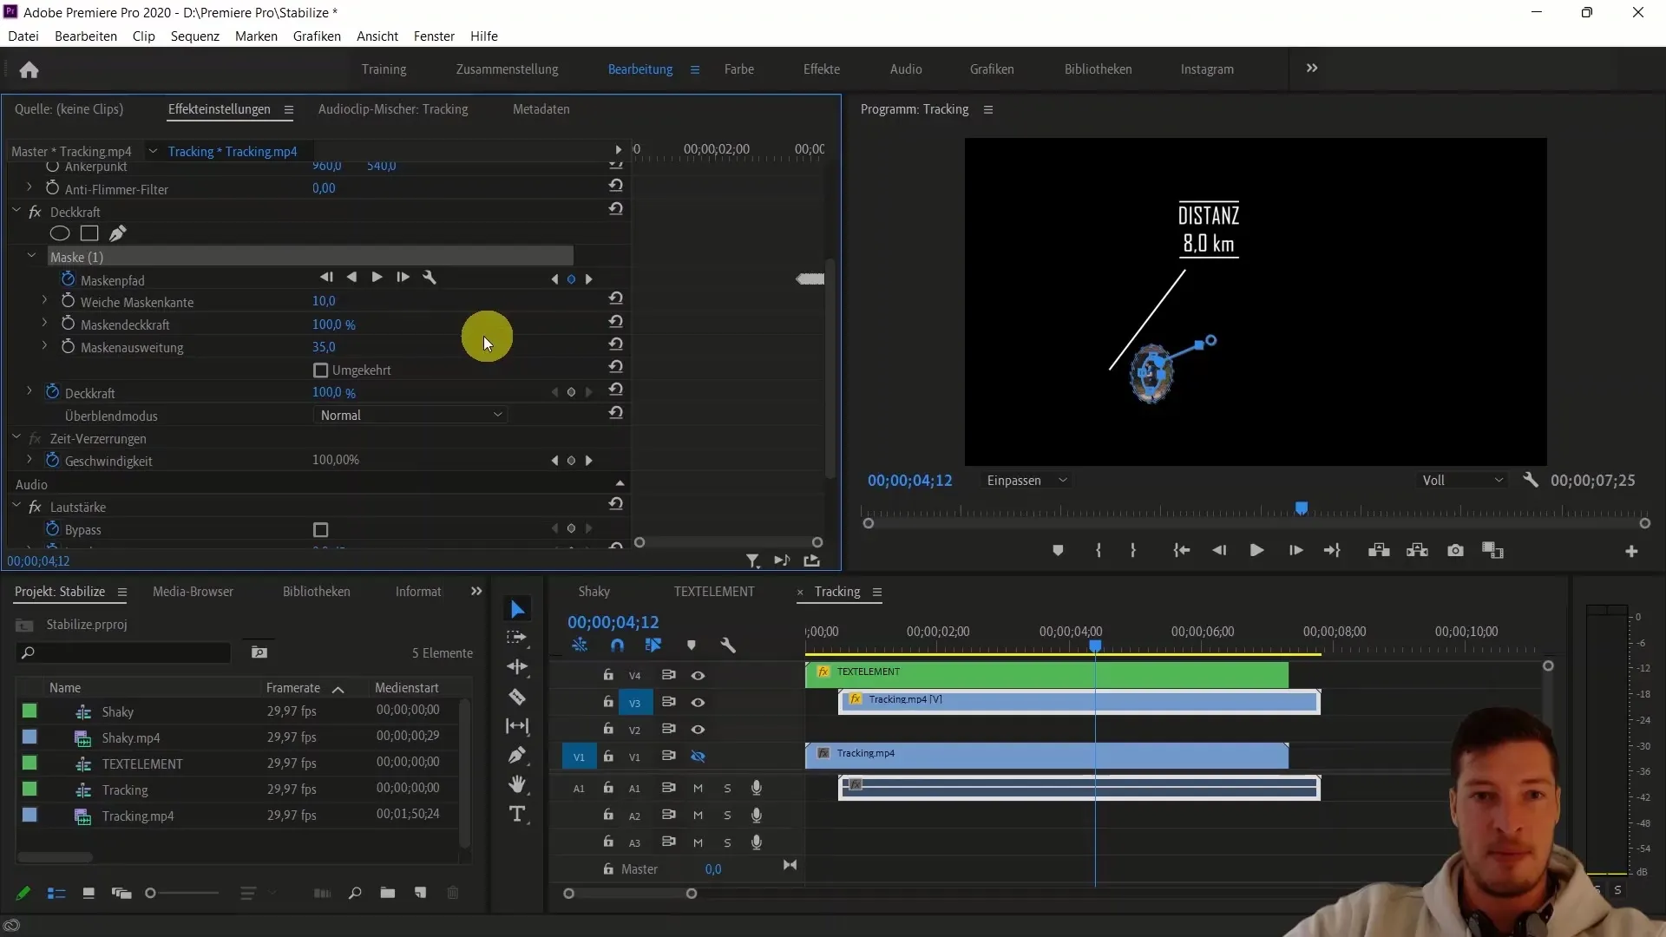This screenshot has height=937, width=1666.
Task: Toggle V3 track visibility eye icon
Action: click(698, 701)
